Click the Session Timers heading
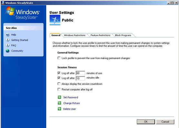This screenshot has width=179, height=128. pos(67,67)
